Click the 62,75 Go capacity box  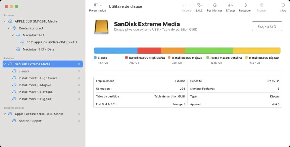(267, 26)
